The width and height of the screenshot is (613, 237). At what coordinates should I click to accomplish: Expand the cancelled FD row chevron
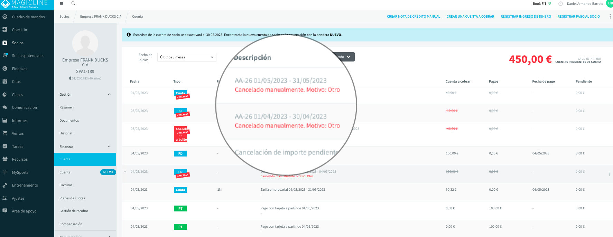[x=125, y=172]
